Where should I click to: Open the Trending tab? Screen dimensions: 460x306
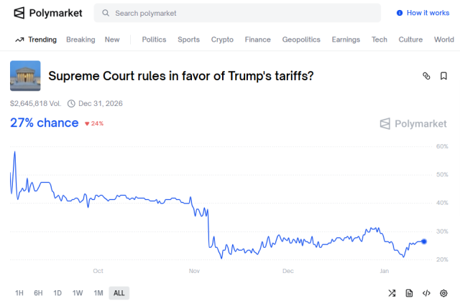[x=36, y=39]
